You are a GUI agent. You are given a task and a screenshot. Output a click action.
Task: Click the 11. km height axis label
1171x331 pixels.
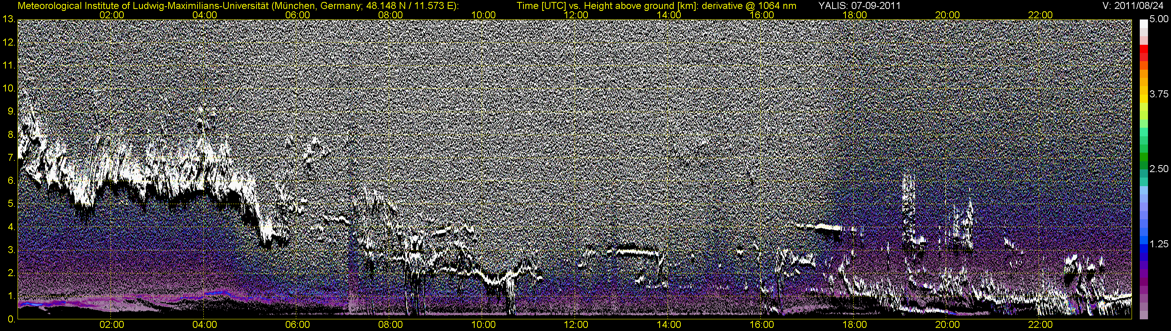click(9, 66)
